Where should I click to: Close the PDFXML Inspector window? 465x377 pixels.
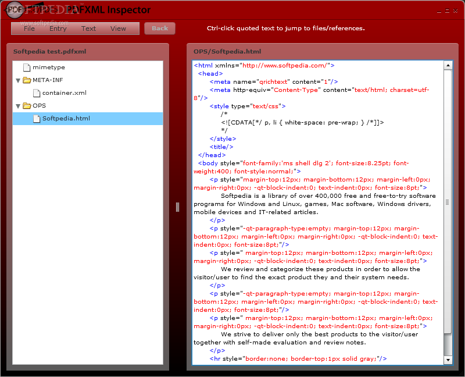pyautogui.click(x=456, y=11)
